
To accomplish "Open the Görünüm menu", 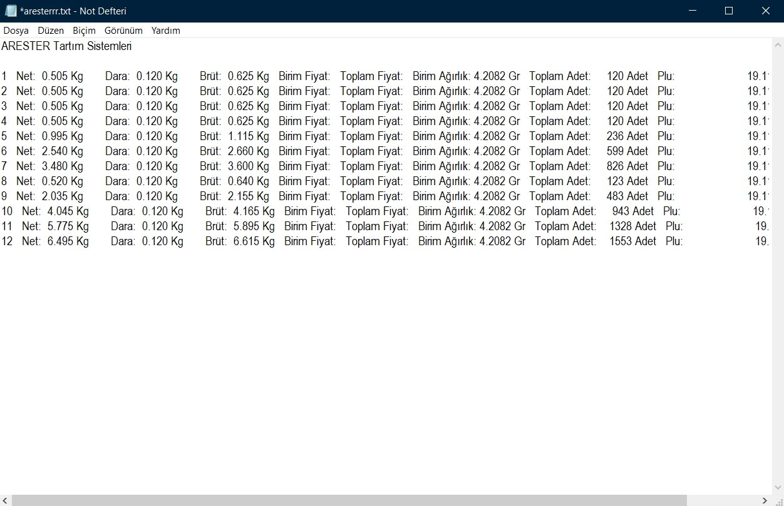I will (123, 30).
